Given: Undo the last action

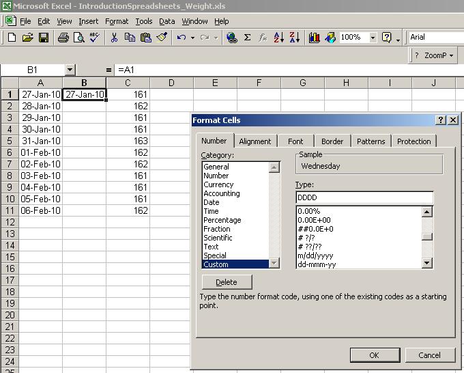Looking at the screenshot, I should click(x=181, y=38).
